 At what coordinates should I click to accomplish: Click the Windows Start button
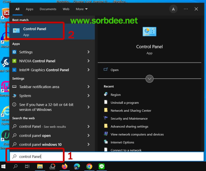point(3,166)
